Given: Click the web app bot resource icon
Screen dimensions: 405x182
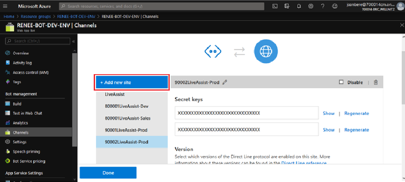Looking at the screenshot, I should coord(10,27).
